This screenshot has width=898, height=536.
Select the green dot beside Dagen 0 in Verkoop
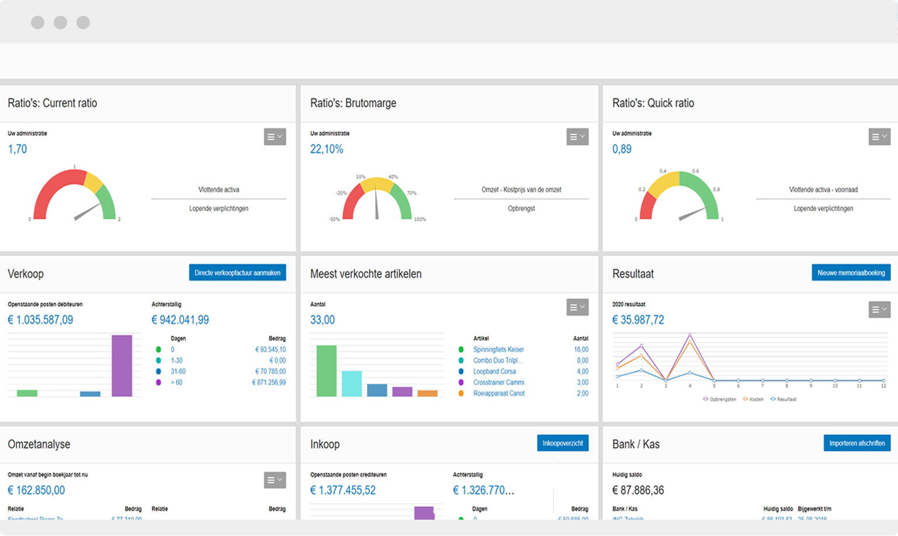tap(158, 350)
